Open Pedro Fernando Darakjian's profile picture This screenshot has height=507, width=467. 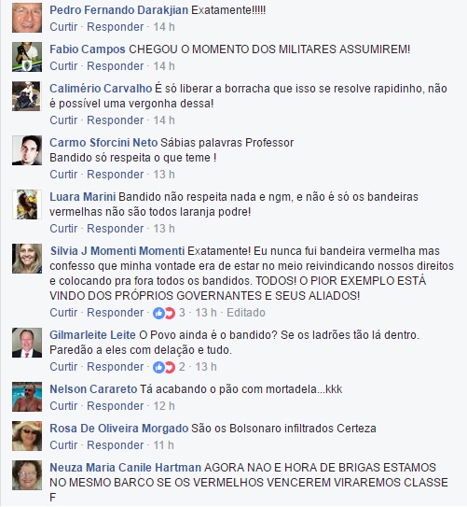27,18
